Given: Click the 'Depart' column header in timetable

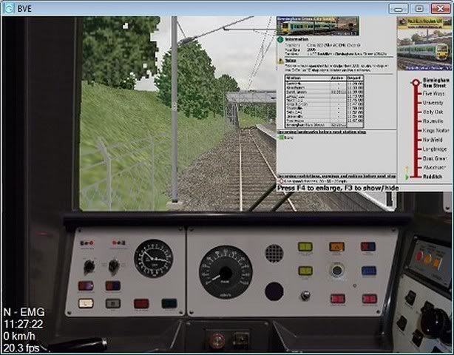Looking at the screenshot, I should tap(354, 78).
